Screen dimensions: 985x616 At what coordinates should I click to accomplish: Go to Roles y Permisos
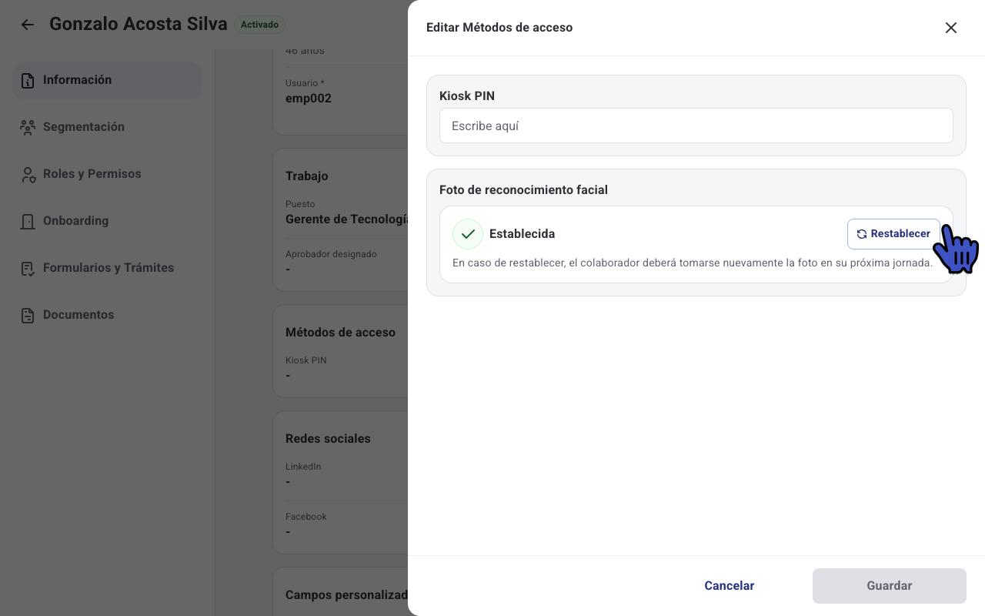pos(107,174)
